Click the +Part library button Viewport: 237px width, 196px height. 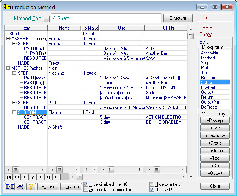[215, 128]
